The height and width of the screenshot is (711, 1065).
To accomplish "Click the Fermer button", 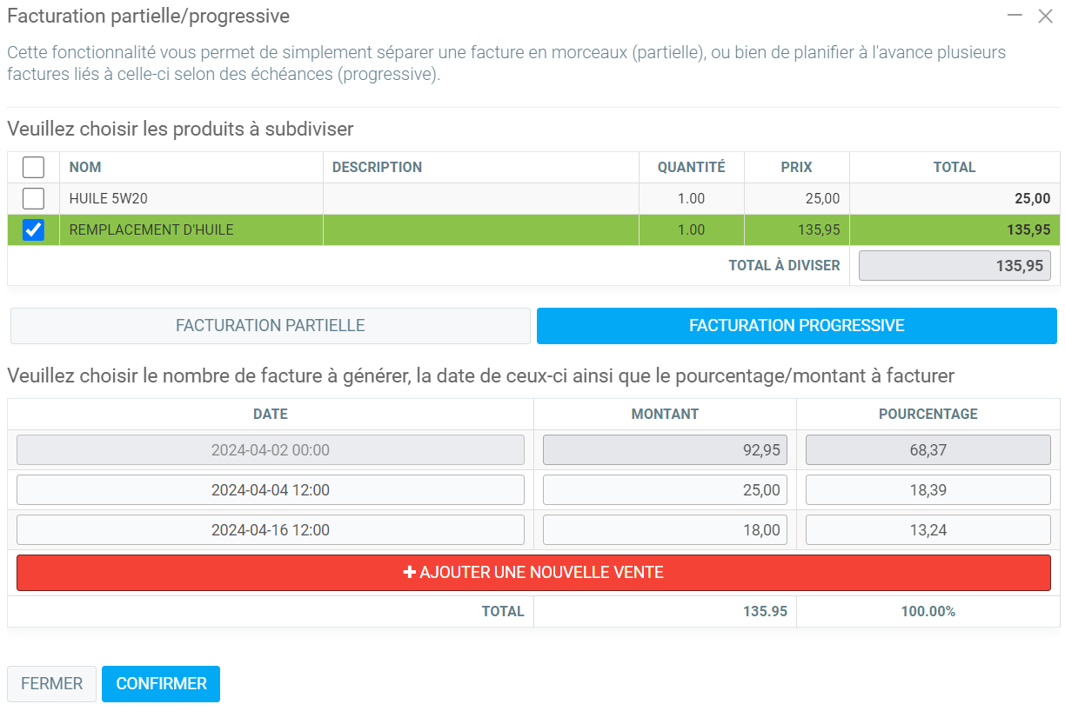I will pos(51,684).
